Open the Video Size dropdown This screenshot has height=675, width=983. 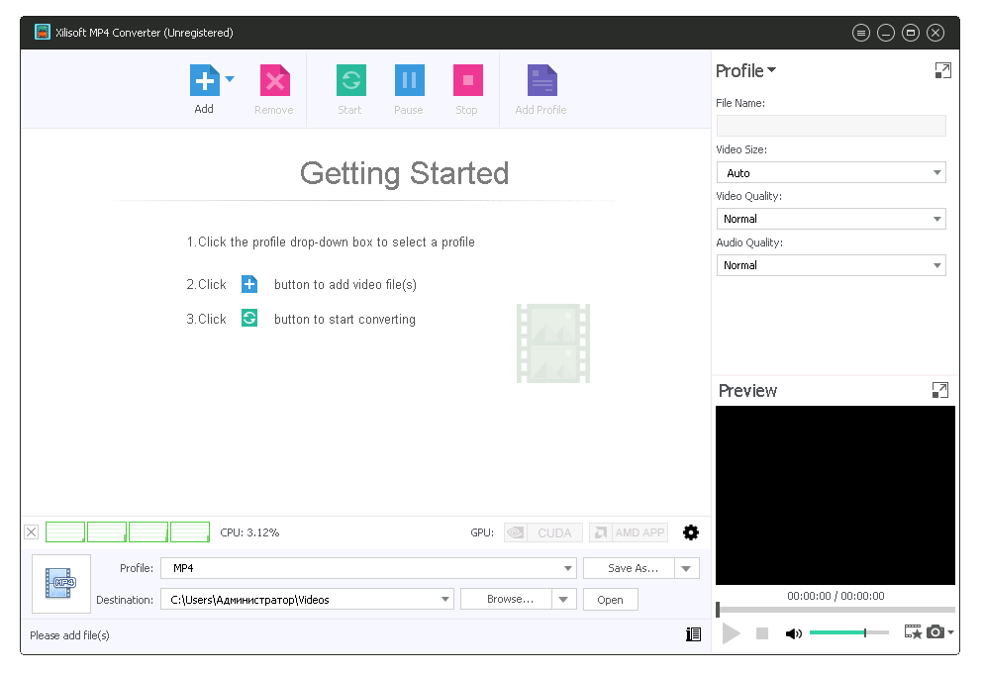click(x=936, y=172)
